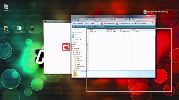Select the saves folder in the tree
Image resolution: width=179 pixels, height=100 pixels.
(79, 63)
